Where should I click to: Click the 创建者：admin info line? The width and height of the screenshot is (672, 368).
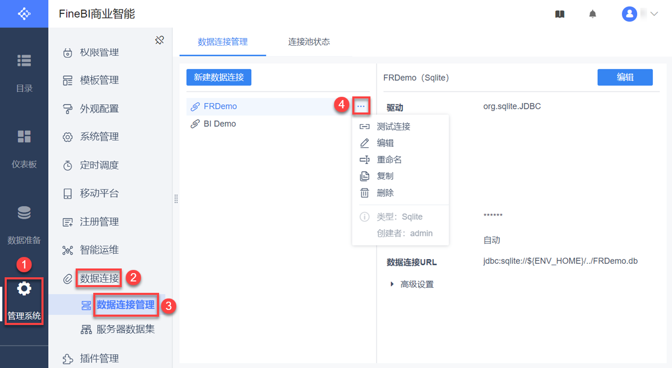pos(405,233)
